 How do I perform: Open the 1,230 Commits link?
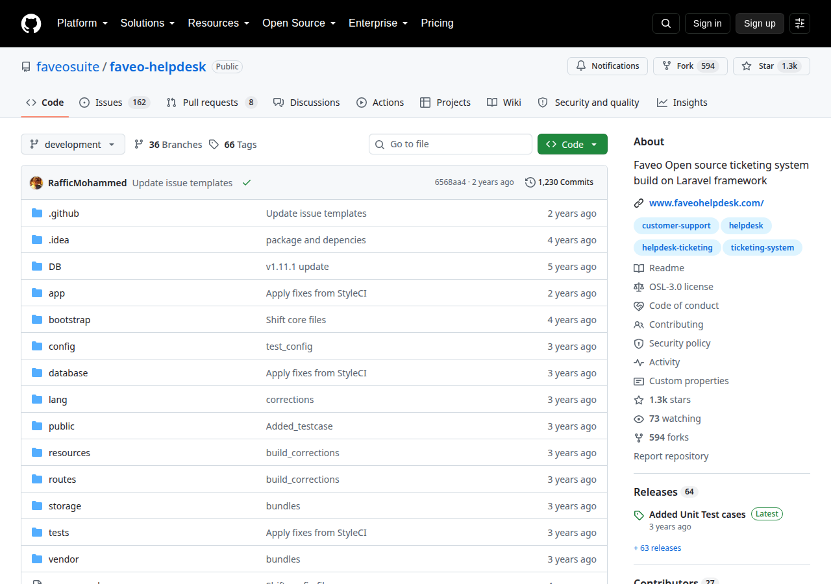tap(560, 182)
